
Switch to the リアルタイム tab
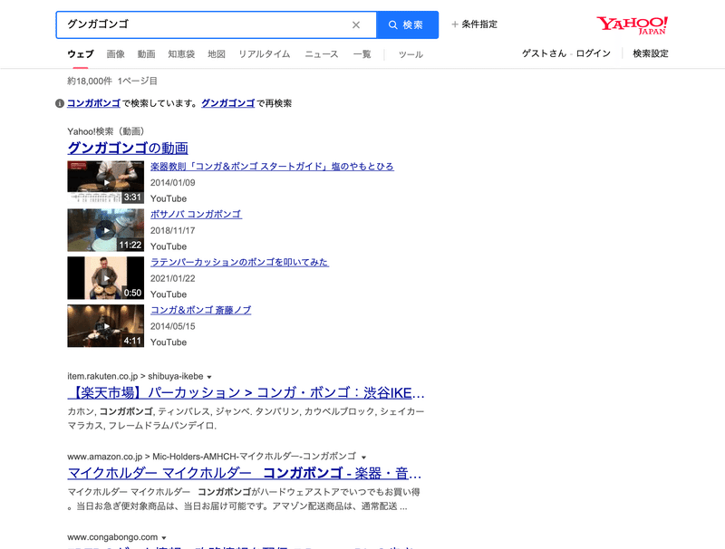tap(264, 54)
